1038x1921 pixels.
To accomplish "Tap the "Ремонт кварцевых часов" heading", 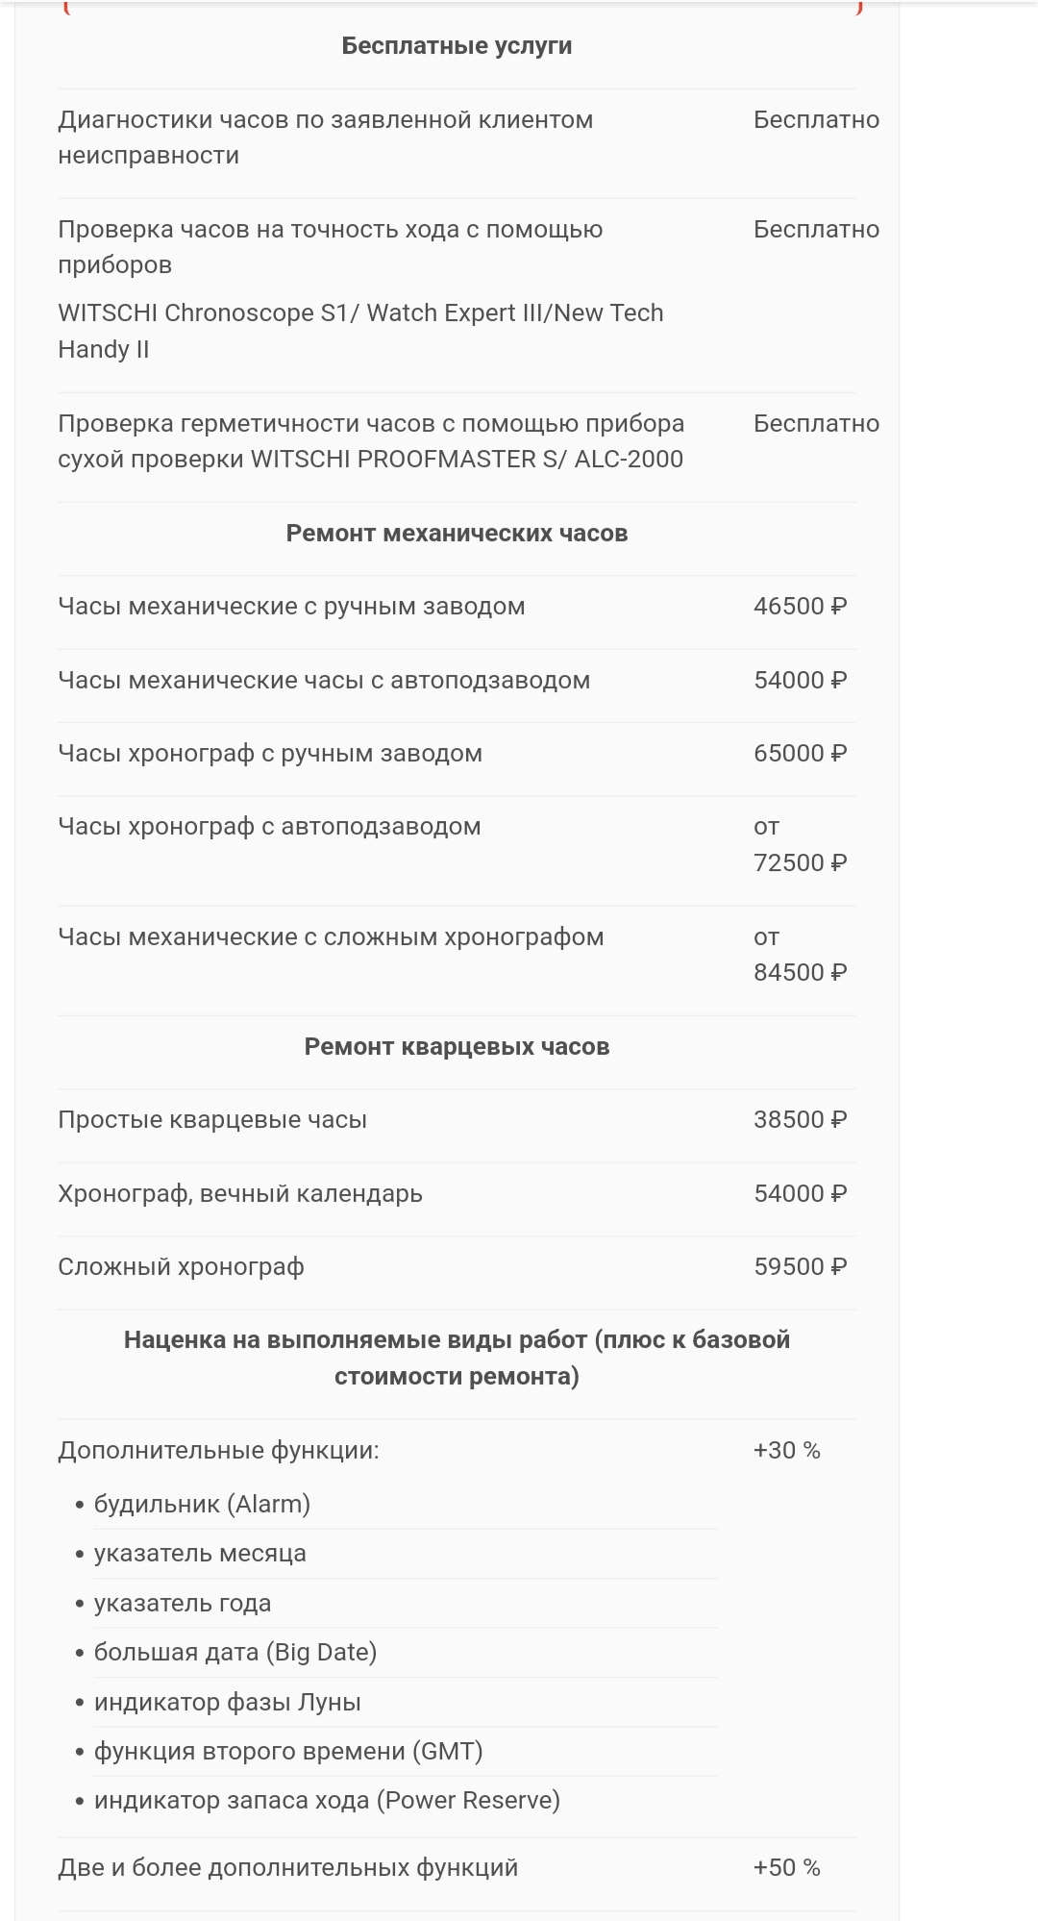I will [x=457, y=1047].
